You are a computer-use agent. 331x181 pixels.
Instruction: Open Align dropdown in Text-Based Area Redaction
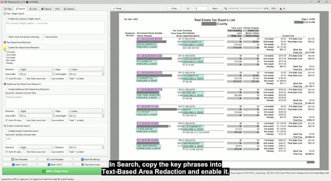[86, 70]
